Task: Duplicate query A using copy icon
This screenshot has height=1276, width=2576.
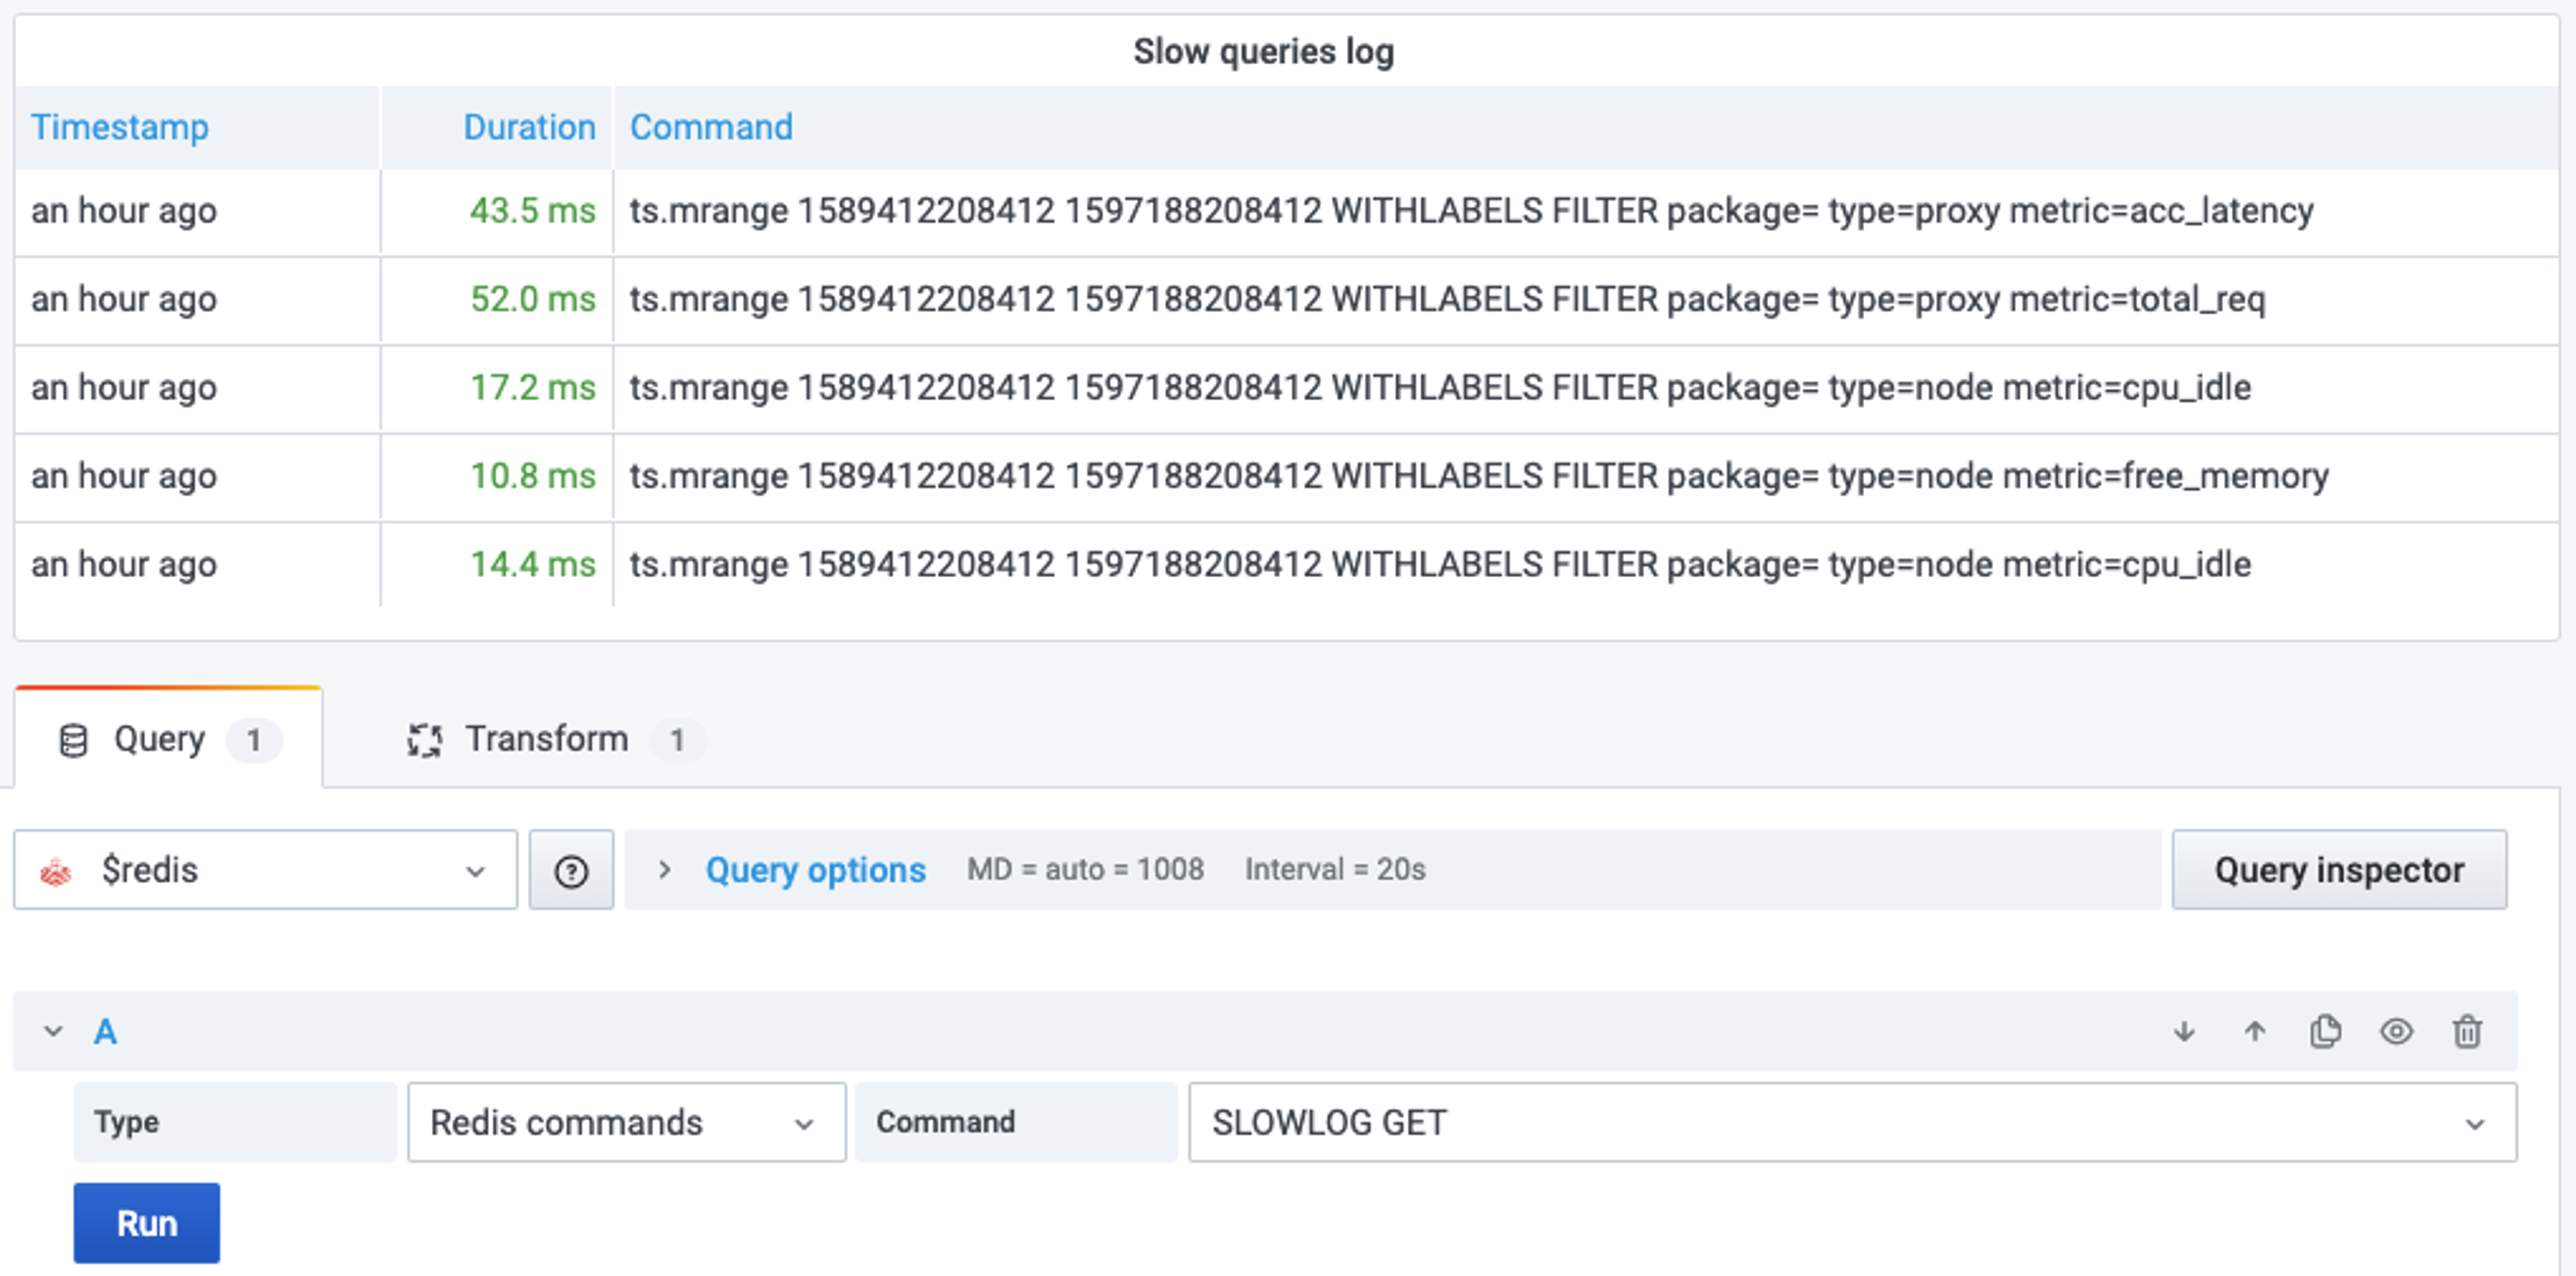Action: 2325,1031
